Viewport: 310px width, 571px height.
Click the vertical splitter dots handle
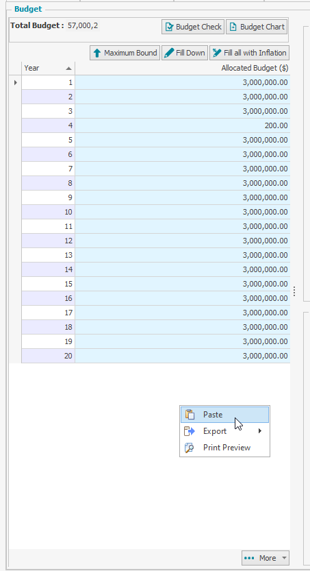[x=294, y=291]
